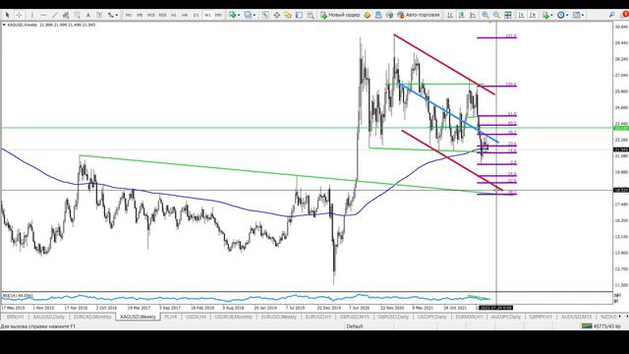This screenshot has height=354, width=629.
Task: Toggle chart shift from right edge
Action: click(x=533, y=15)
